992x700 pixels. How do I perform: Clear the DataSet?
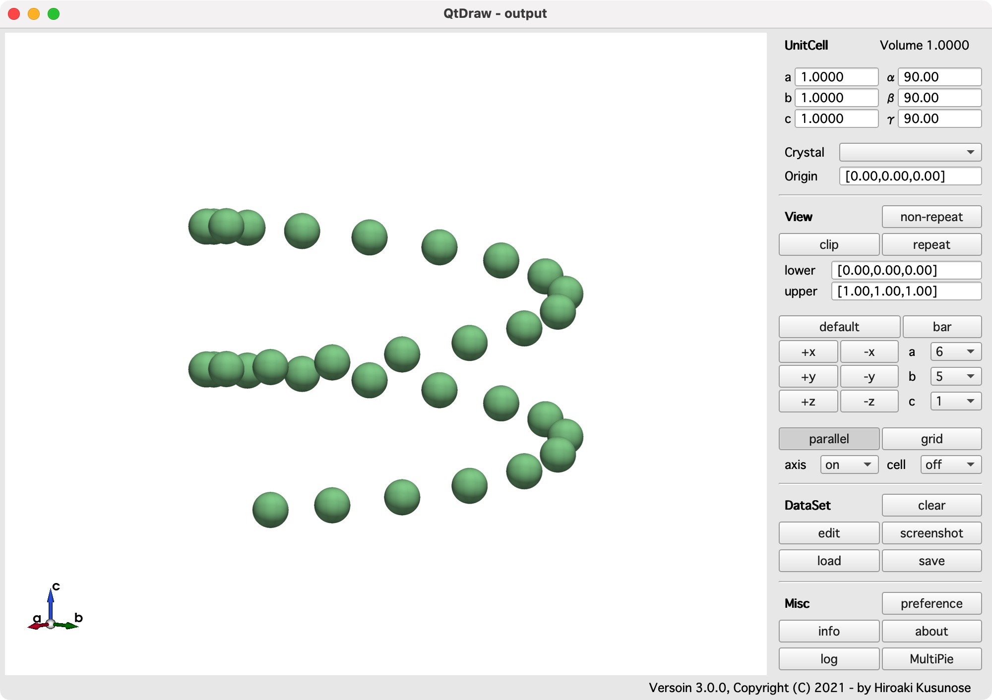(x=931, y=505)
